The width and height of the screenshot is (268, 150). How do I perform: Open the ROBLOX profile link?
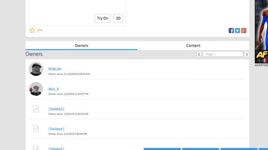coord(55,69)
